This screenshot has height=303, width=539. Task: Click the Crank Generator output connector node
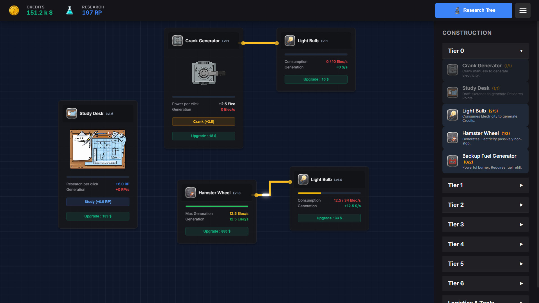243,43
